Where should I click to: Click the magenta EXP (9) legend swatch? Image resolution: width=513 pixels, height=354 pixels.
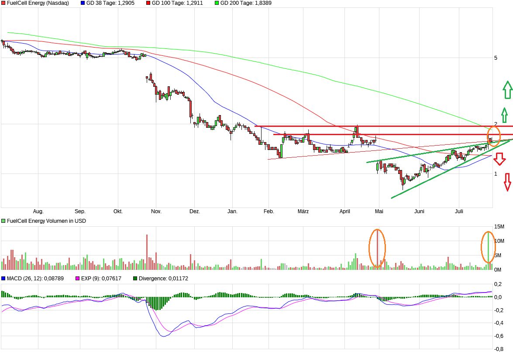[78, 278]
